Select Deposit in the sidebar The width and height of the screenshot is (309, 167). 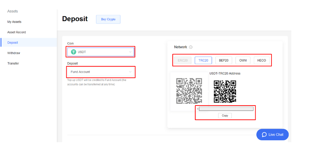click(x=29, y=42)
